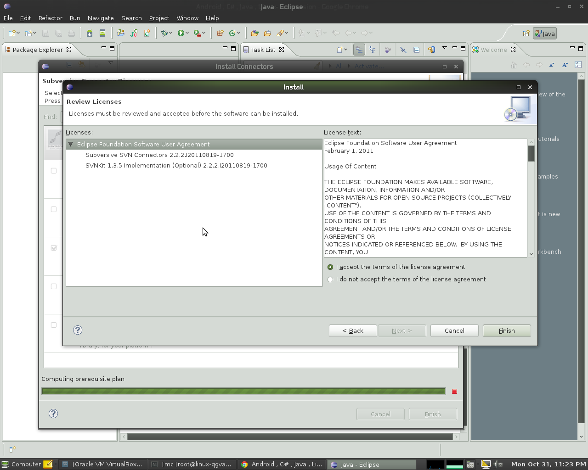The width and height of the screenshot is (588, 470).
Task: Collapse the Eclipse Foundation Software User Agreement node
Action: (71, 144)
